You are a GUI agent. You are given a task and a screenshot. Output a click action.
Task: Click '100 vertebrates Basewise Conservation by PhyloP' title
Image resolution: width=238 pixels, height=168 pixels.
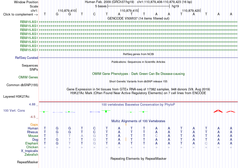pyautogui.click(x=138, y=105)
